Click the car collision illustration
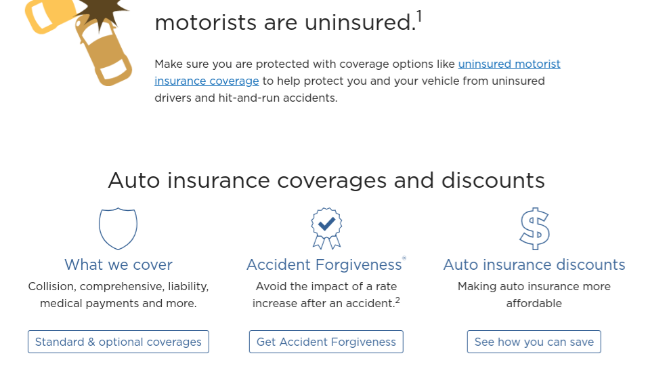 tap(79, 42)
